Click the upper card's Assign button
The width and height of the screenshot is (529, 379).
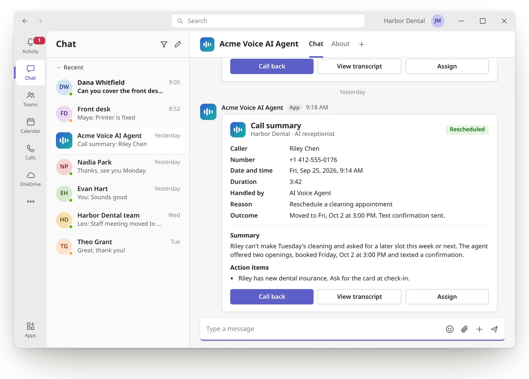(447, 66)
